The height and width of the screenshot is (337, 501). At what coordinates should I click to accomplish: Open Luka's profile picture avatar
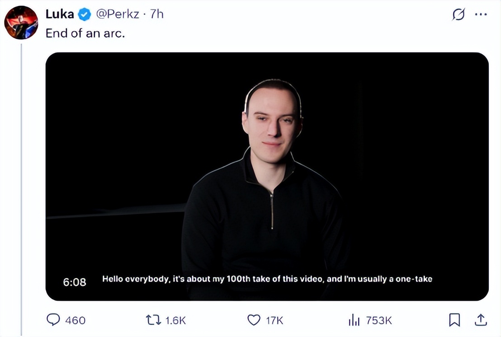(x=21, y=23)
